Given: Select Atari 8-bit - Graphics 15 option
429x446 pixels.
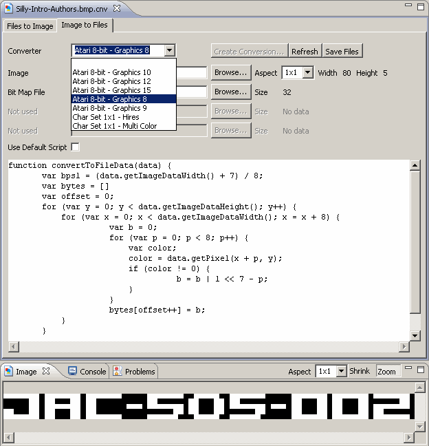Looking at the screenshot, I should [112, 90].
